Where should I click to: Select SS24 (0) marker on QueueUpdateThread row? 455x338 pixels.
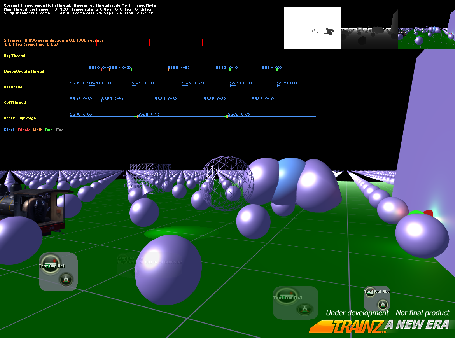[272, 68]
